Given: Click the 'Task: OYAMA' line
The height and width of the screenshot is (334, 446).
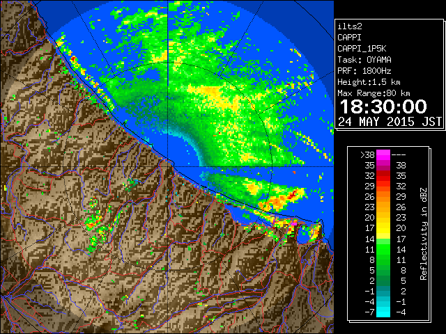Looking at the screenshot, I should [x=364, y=60].
